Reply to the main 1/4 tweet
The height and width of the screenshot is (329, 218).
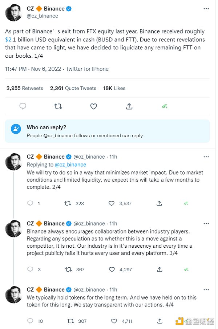click(23, 106)
